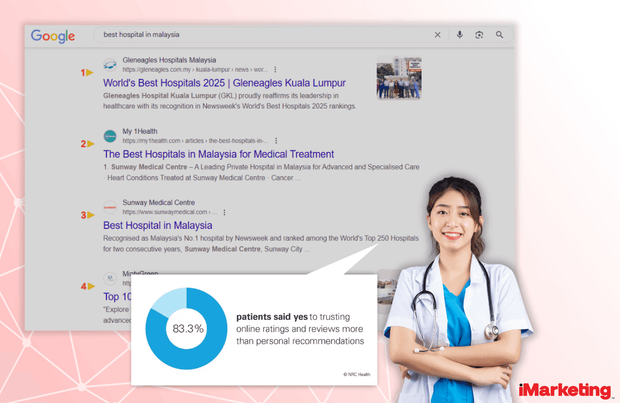Open Google Lens image search icon
Image resolution: width=620 pixels, height=403 pixels.
coord(479,35)
